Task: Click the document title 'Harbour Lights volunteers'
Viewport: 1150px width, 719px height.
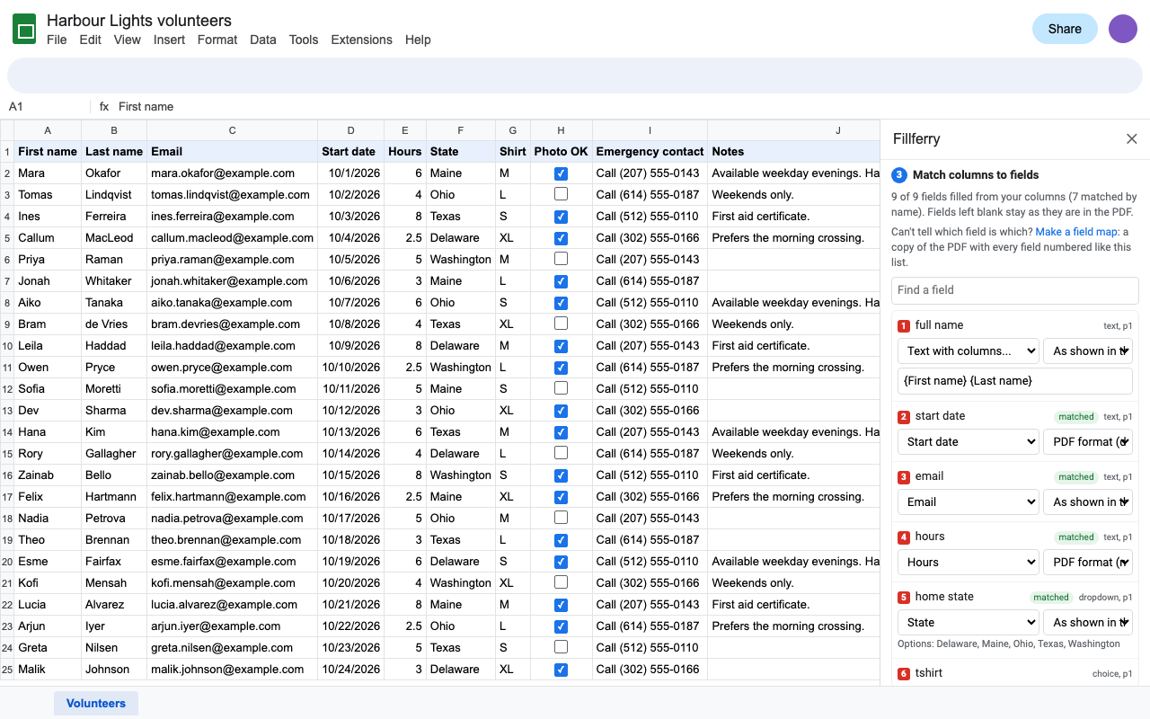Action: click(x=139, y=21)
